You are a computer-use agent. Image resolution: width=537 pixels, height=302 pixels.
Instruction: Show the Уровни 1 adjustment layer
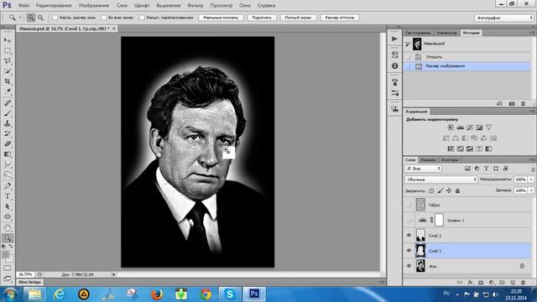pos(409,220)
